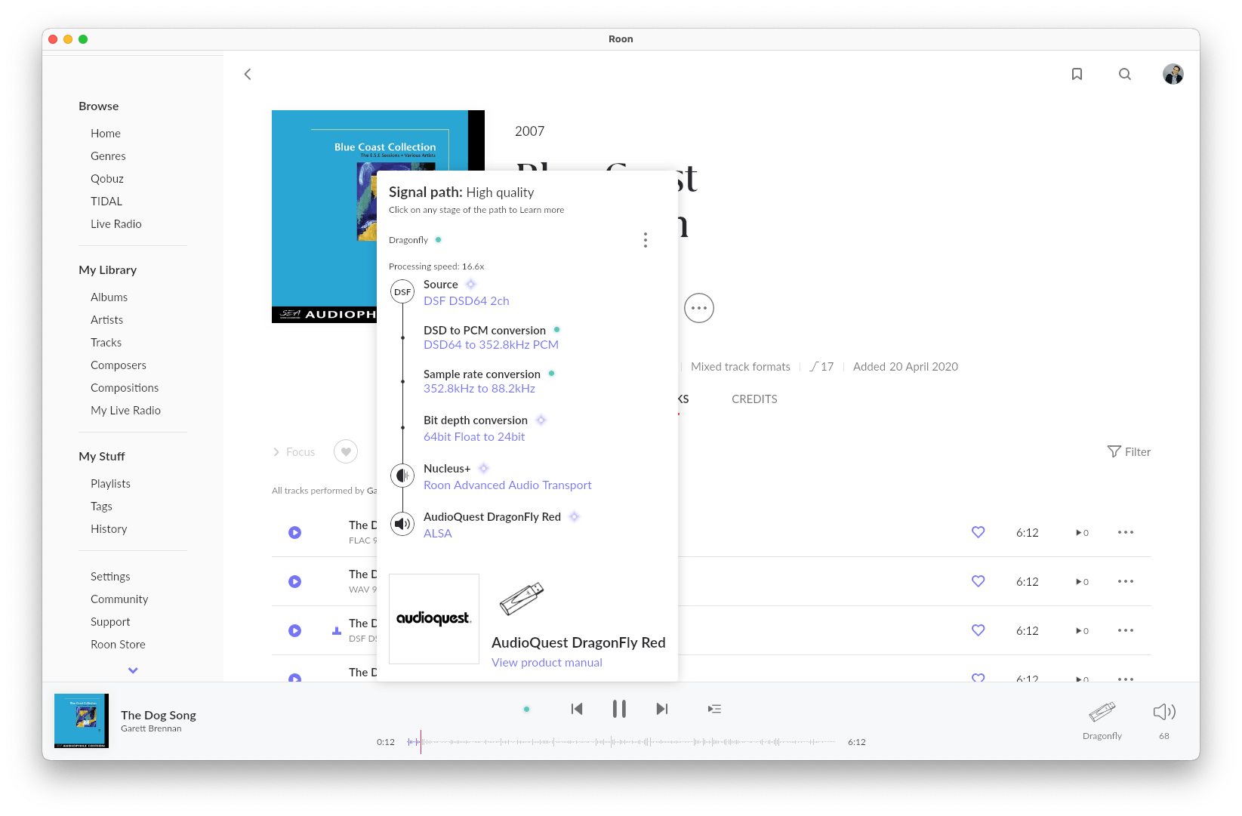Click DSD64 to 352.8kHz PCM link

491,345
